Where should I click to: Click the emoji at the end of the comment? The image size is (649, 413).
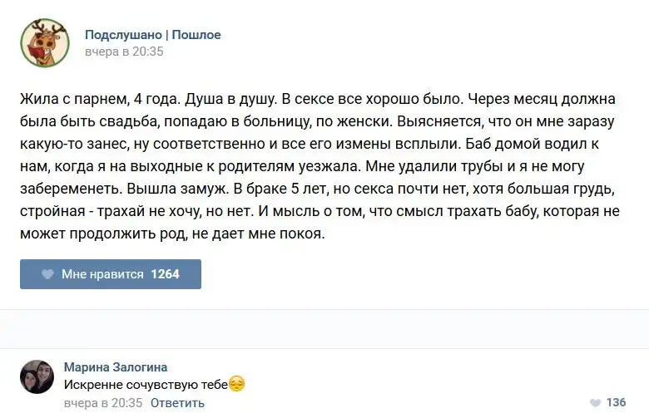tap(237, 385)
